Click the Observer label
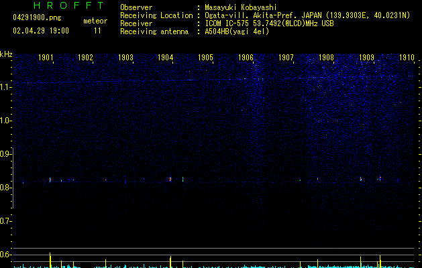 (x=136, y=7)
